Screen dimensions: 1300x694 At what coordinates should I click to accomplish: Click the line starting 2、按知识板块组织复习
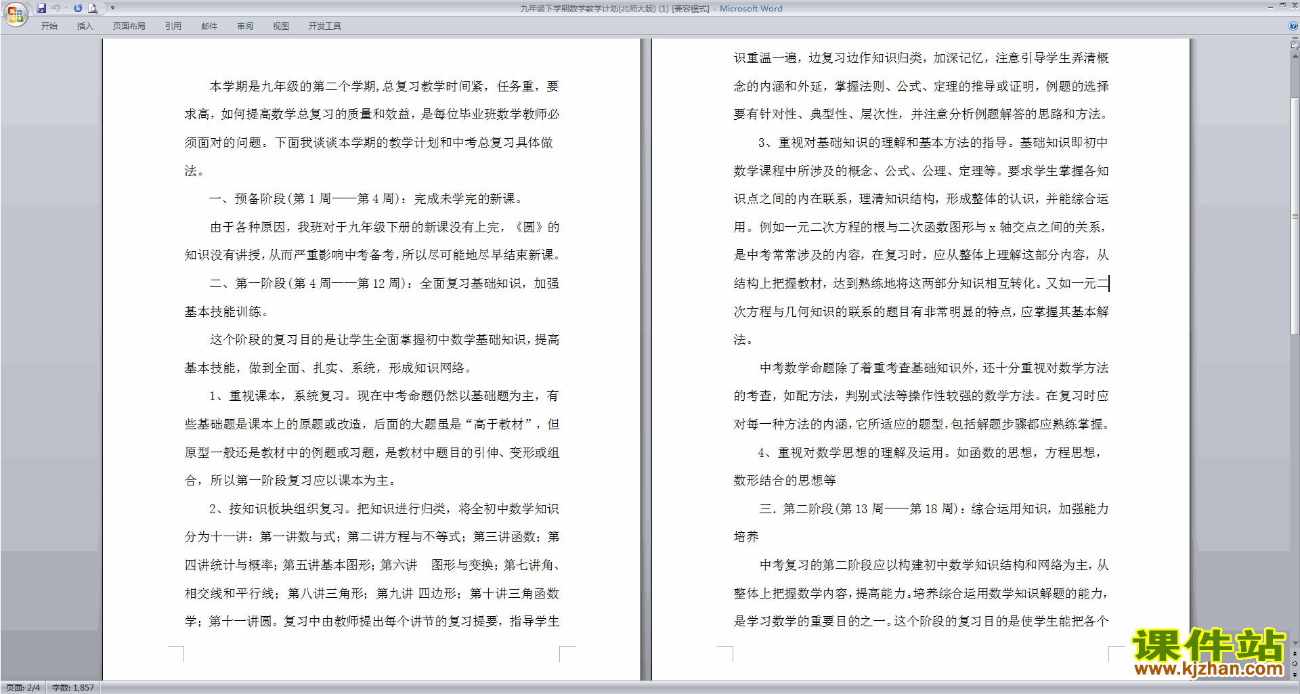[384, 508]
